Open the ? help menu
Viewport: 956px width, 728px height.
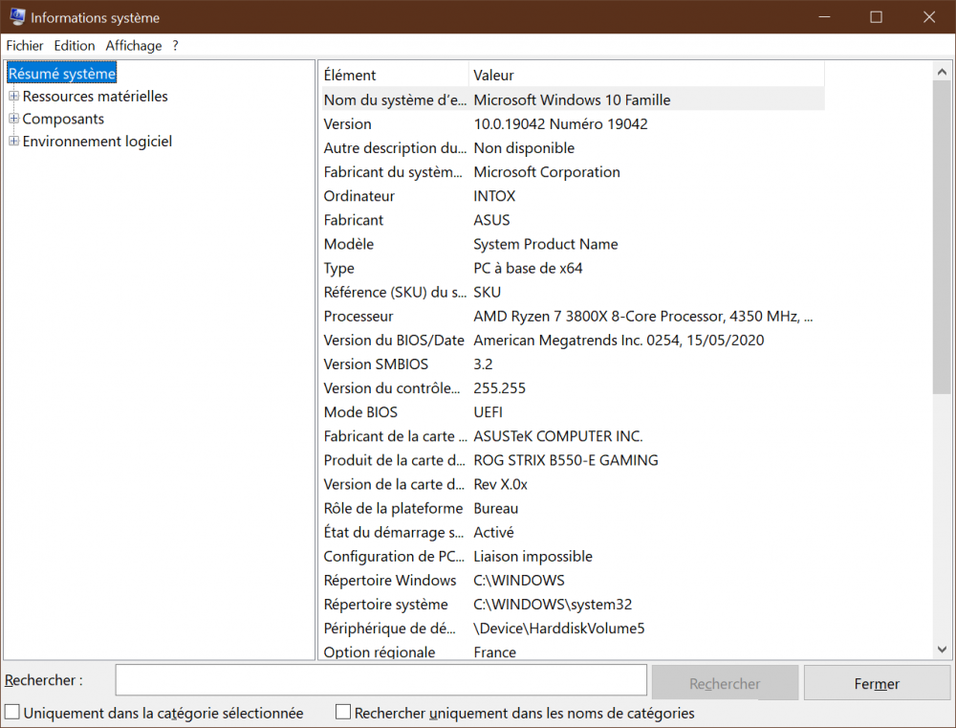point(176,45)
